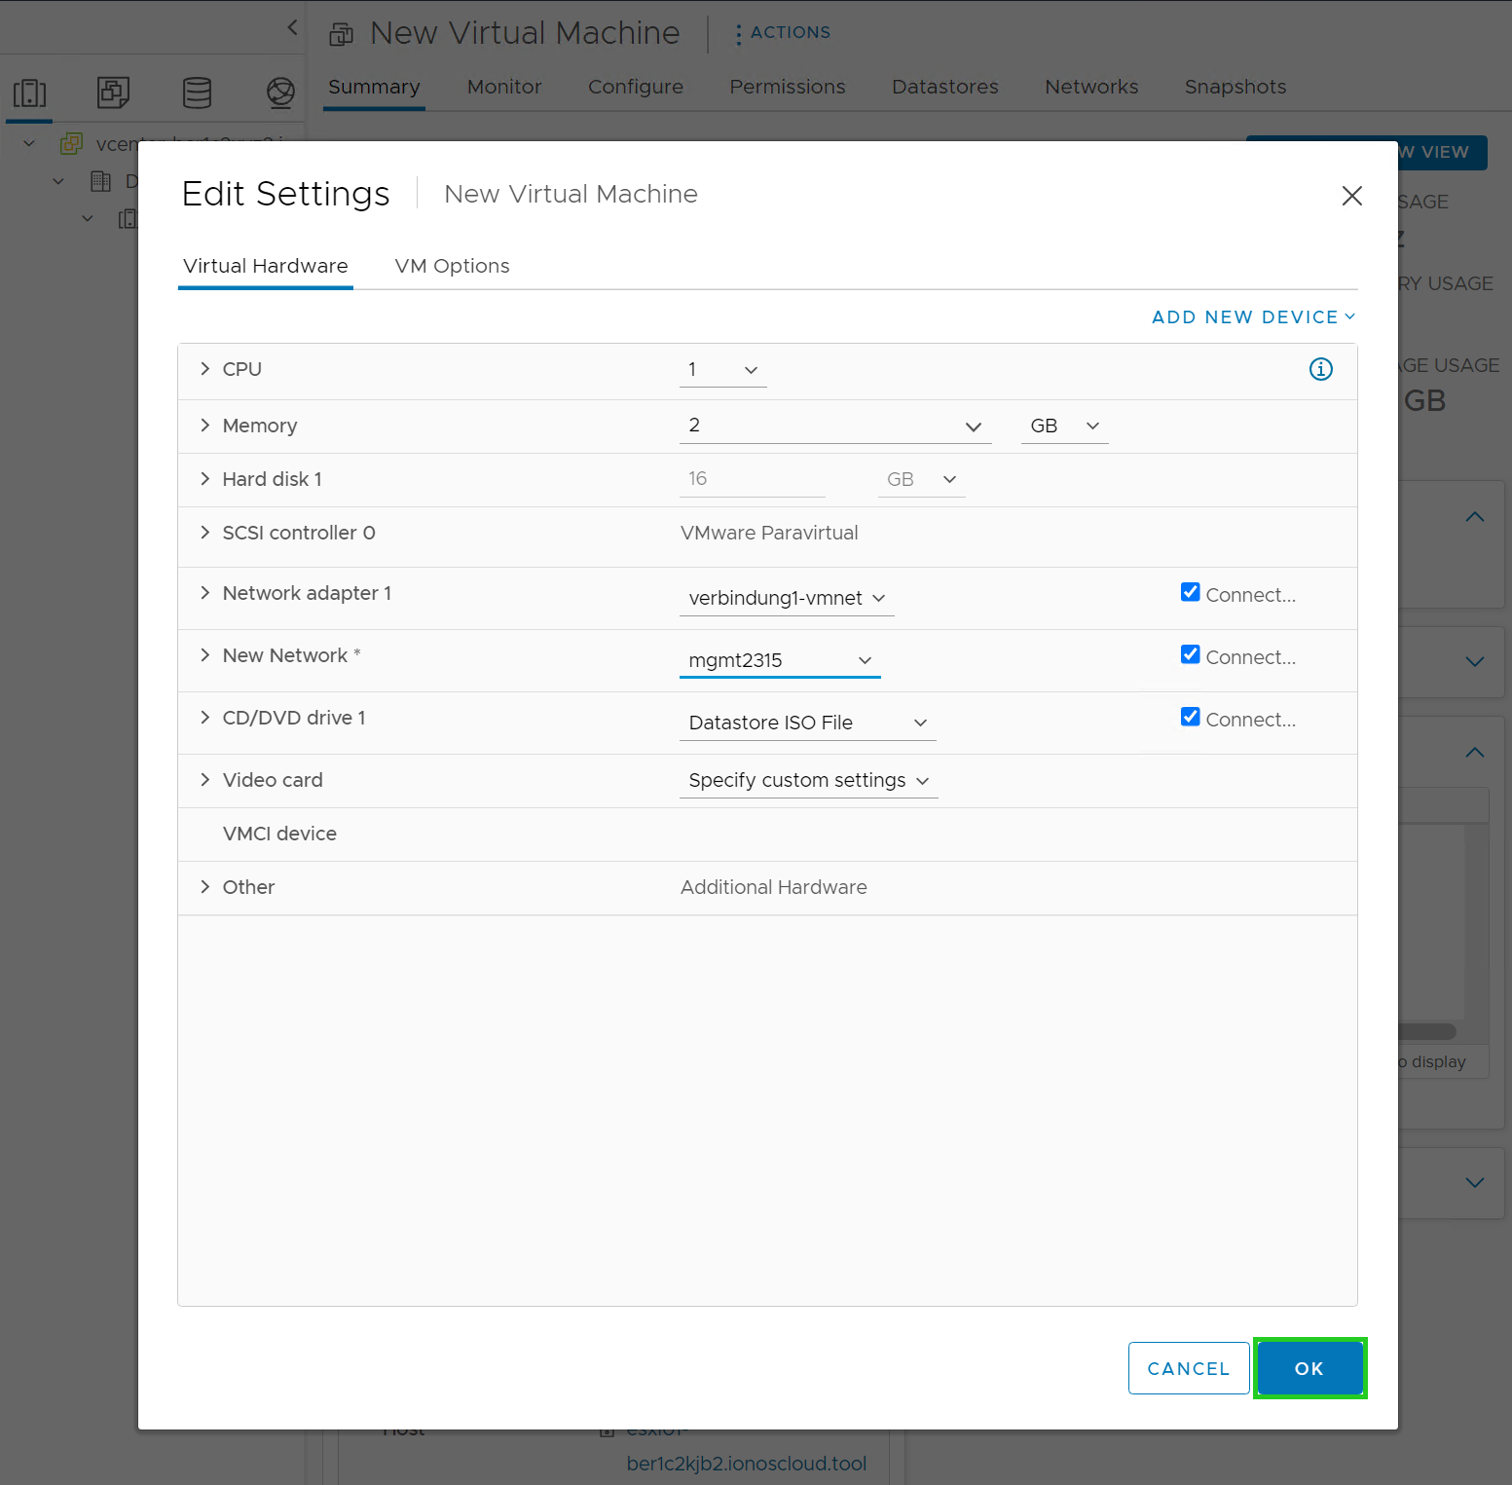1512x1485 pixels.
Task: Open the Summary tab
Action: pyautogui.click(x=374, y=88)
